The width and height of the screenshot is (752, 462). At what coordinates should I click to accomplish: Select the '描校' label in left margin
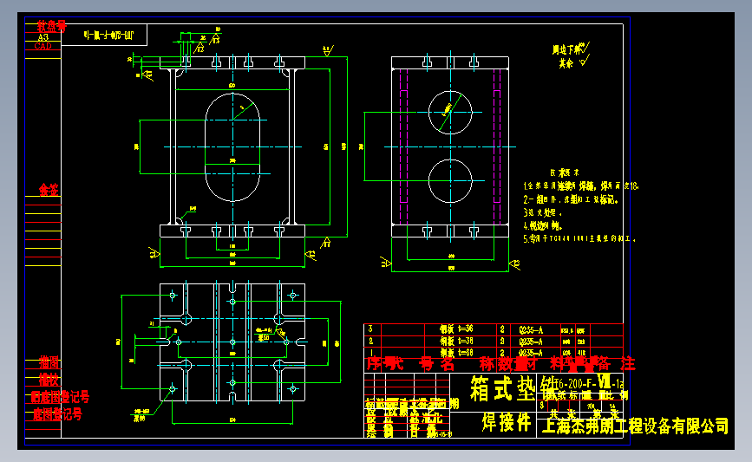[49, 380]
